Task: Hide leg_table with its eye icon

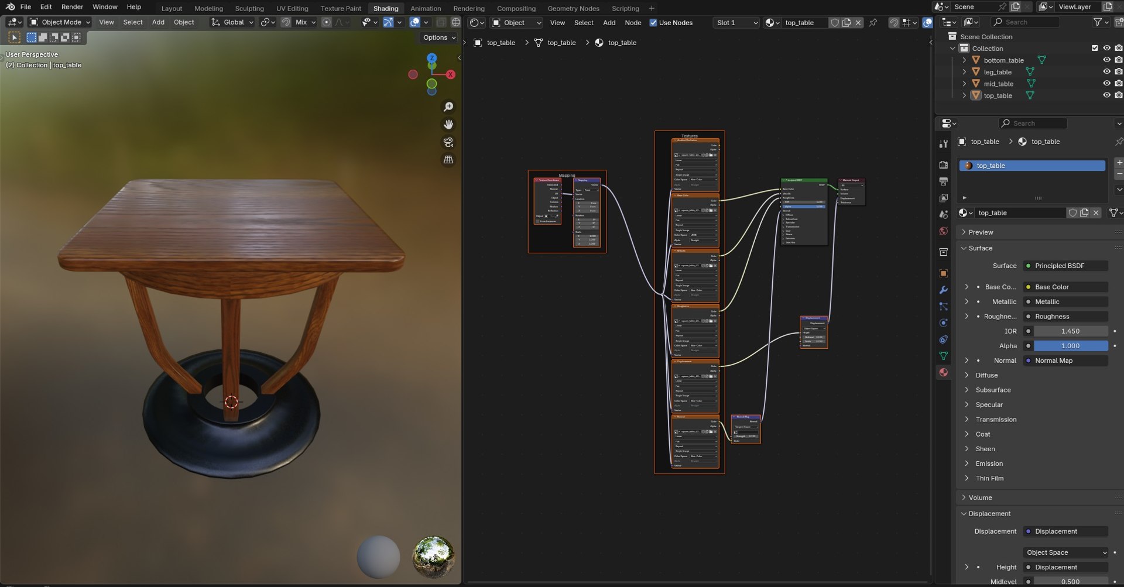Action: (x=1106, y=71)
